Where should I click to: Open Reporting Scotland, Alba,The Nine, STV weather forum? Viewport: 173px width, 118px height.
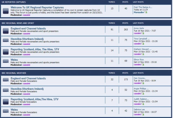click(34, 99)
